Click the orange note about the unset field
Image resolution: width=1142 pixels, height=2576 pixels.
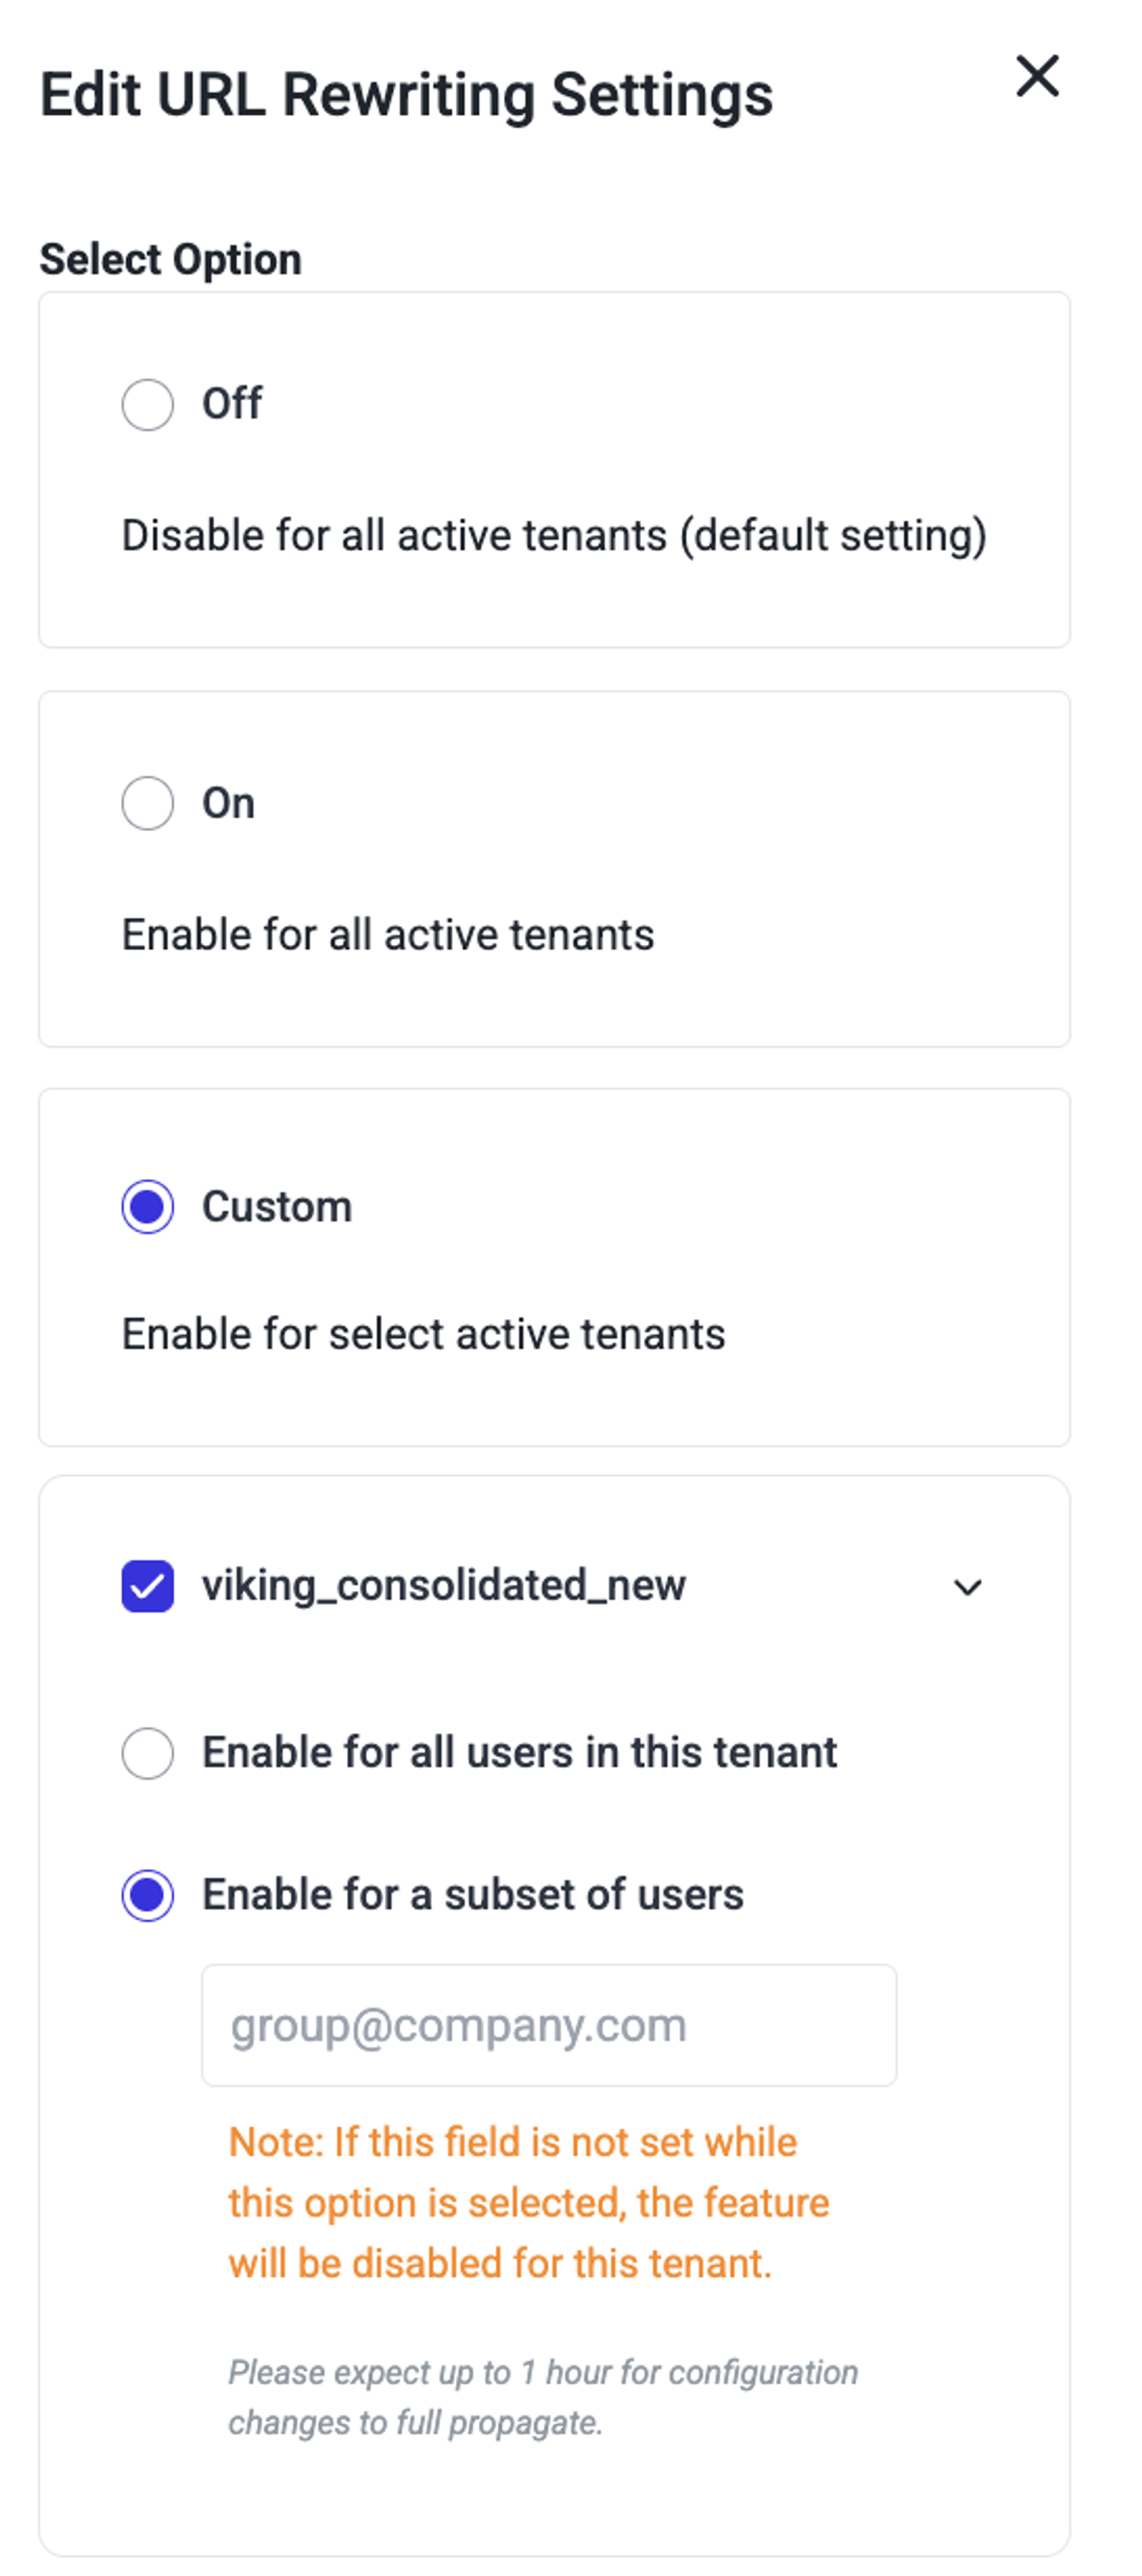pyautogui.click(x=529, y=2202)
